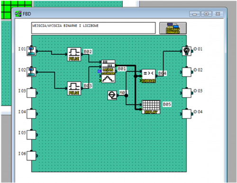Click the O01 lamp output icon
The image size is (237, 183).
(187, 51)
